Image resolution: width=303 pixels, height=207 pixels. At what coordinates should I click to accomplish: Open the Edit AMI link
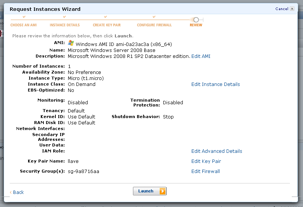pyautogui.click(x=201, y=56)
